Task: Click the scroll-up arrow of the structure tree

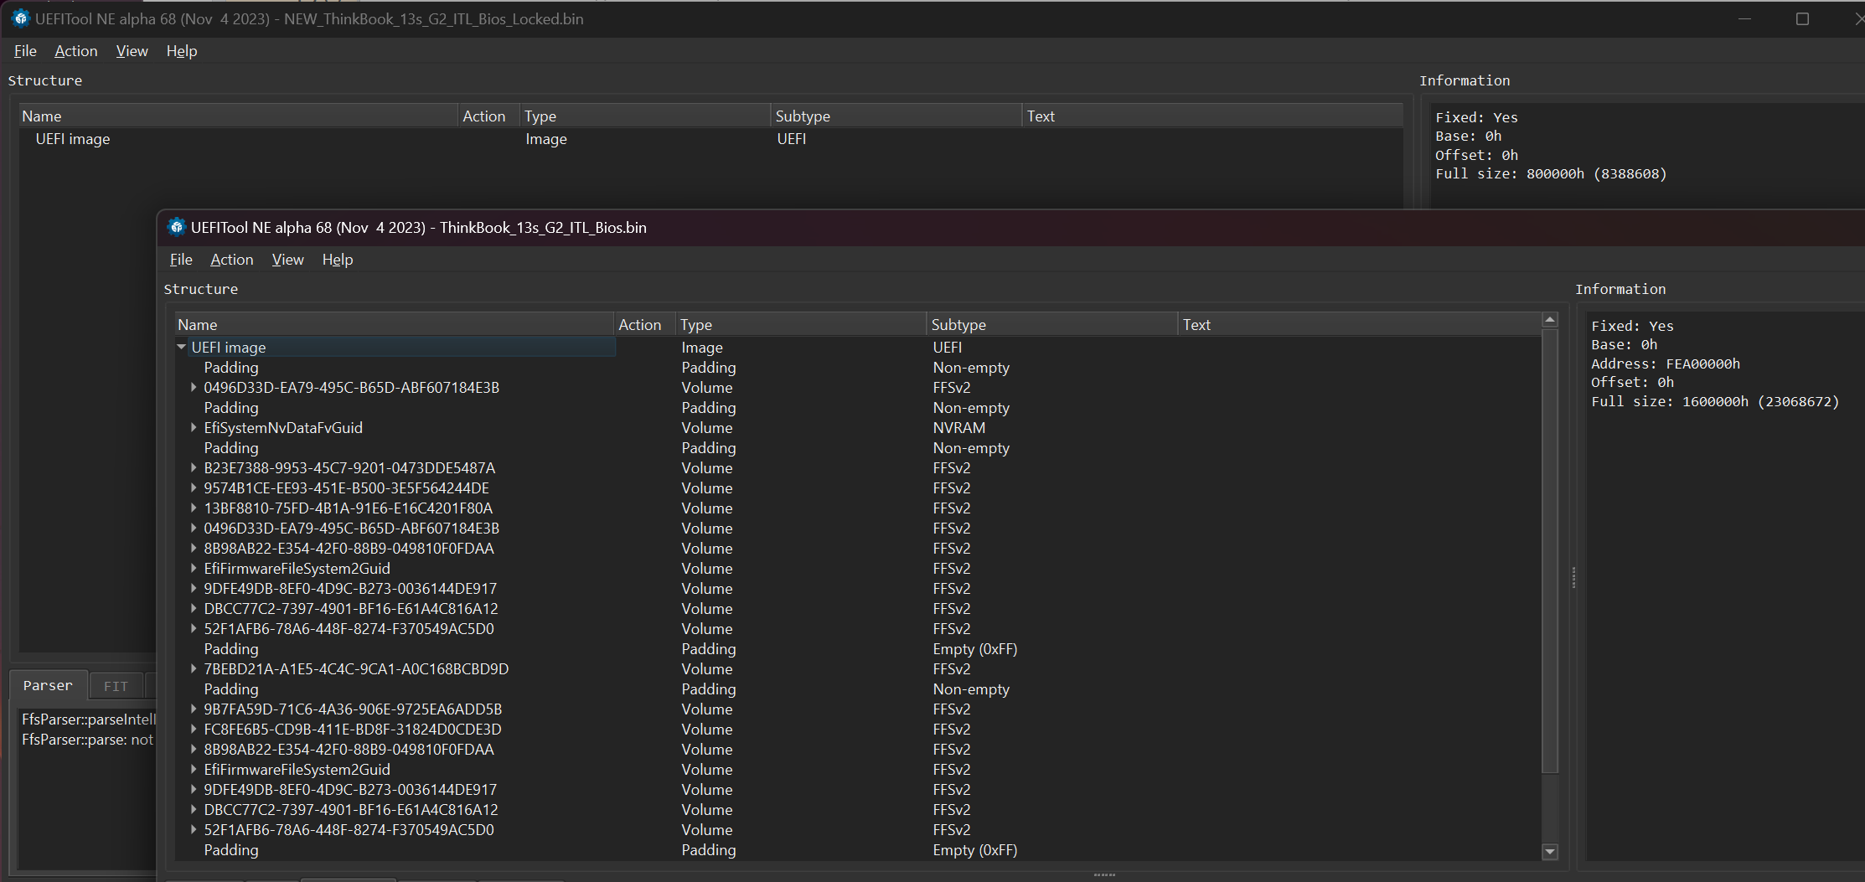Action: [1550, 320]
